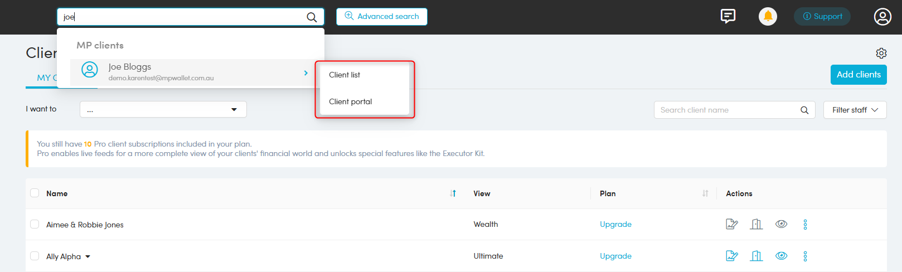Click the magnifier icon in top search bar
Viewport: 902px width, 272px height.
tap(312, 17)
